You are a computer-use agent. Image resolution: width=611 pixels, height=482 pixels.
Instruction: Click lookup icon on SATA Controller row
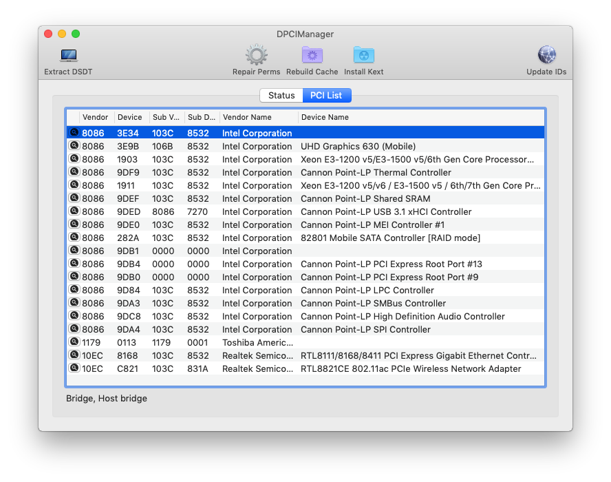pos(74,237)
